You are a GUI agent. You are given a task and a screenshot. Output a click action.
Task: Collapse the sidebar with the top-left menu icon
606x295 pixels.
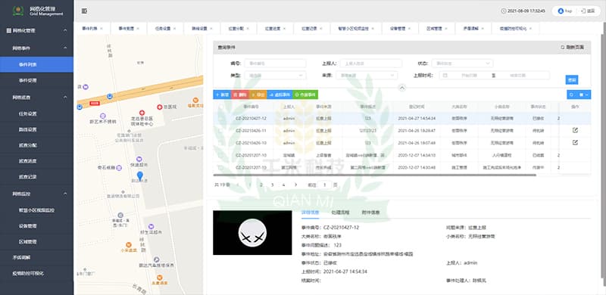[84, 11]
